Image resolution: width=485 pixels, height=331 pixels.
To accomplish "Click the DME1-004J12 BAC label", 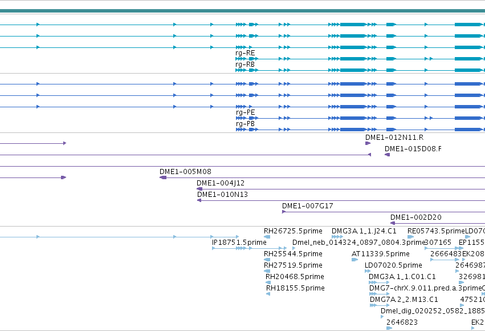I will (221, 183).
